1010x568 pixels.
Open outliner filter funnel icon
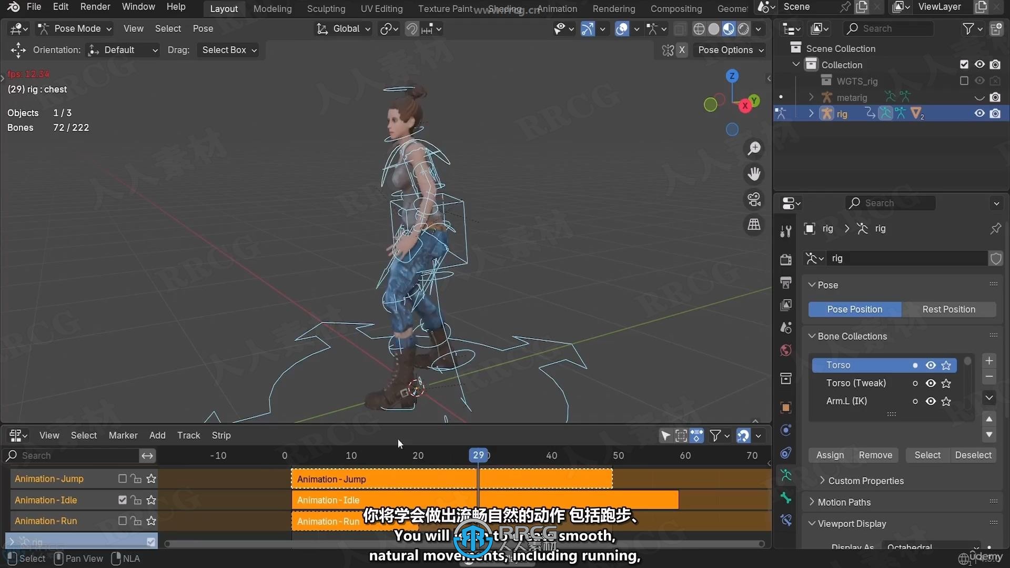point(968,29)
